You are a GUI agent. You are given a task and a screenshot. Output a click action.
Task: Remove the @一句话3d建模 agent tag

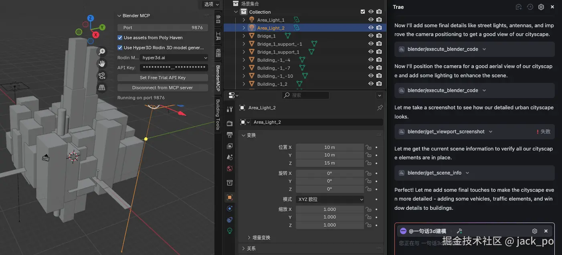546,231
